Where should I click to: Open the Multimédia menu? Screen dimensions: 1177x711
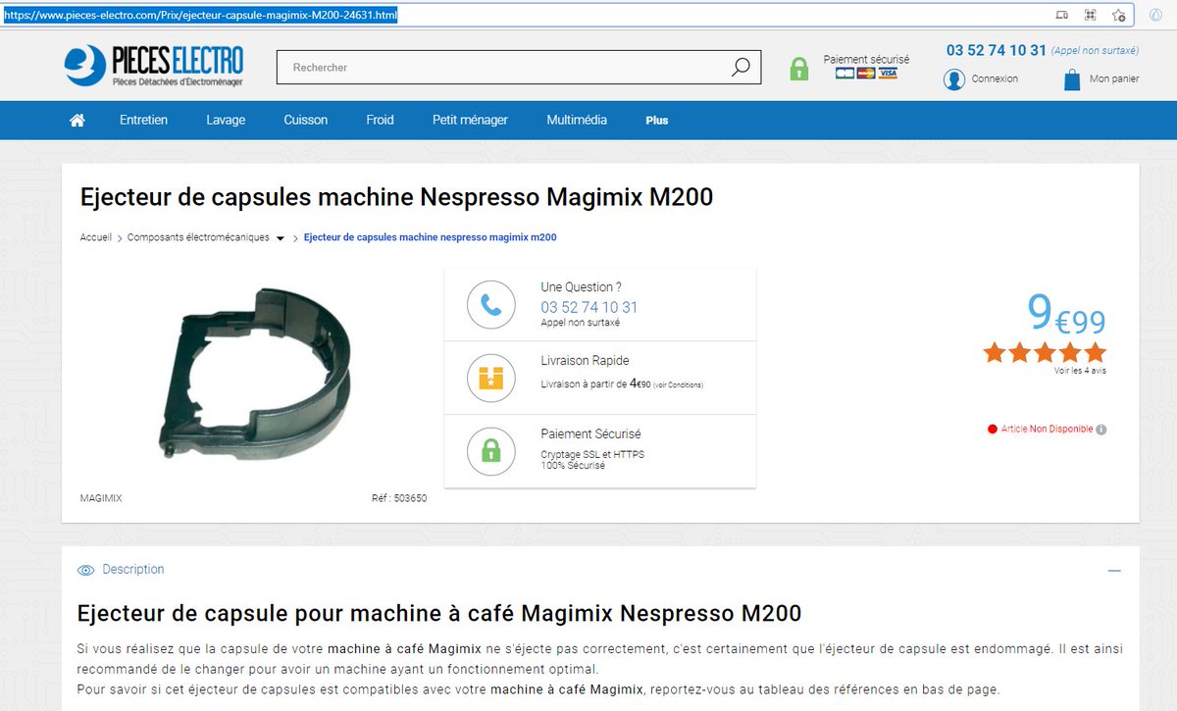tap(577, 120)
